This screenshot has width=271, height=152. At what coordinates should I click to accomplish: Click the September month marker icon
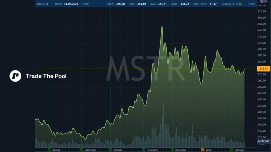coord(82,150)
